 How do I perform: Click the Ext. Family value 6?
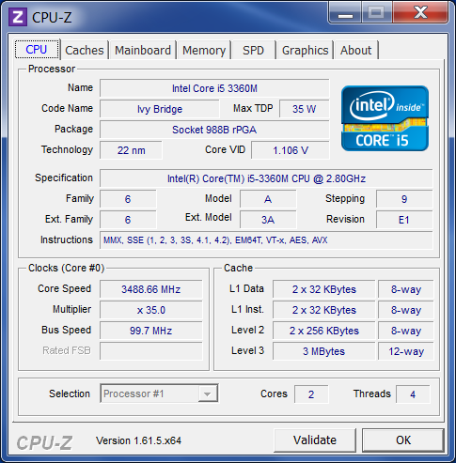pyautogui.click(x=128, y=220)
